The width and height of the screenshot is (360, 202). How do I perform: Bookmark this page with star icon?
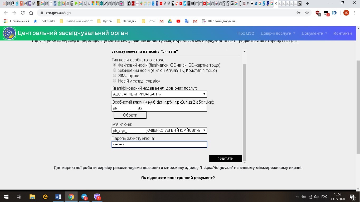(x=307, y=13)
